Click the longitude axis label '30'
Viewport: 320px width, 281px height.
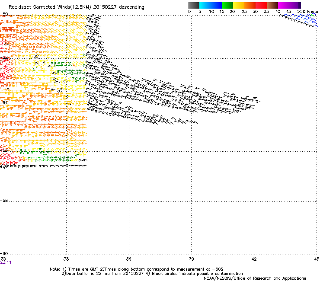pyautogui.click(x=3, y=259)
